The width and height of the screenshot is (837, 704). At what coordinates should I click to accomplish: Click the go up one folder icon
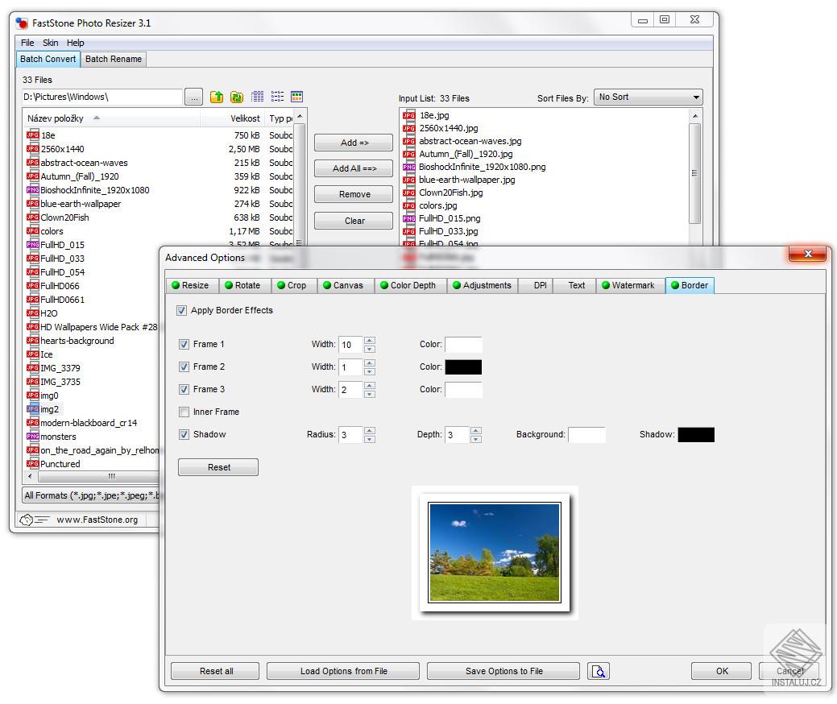click(217, 97)
